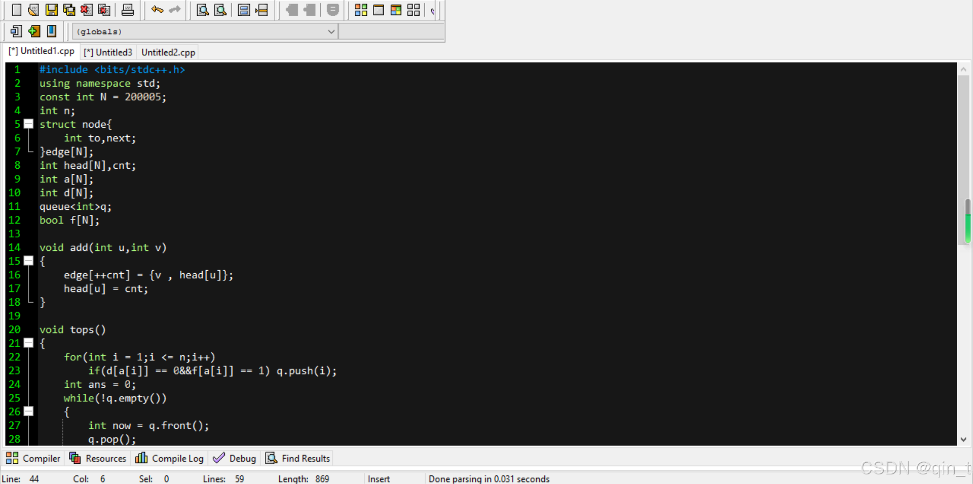This screenshot has width=973, height=484.
Task: Click the 'int ans = 0;' line
Action: (100, 384)
